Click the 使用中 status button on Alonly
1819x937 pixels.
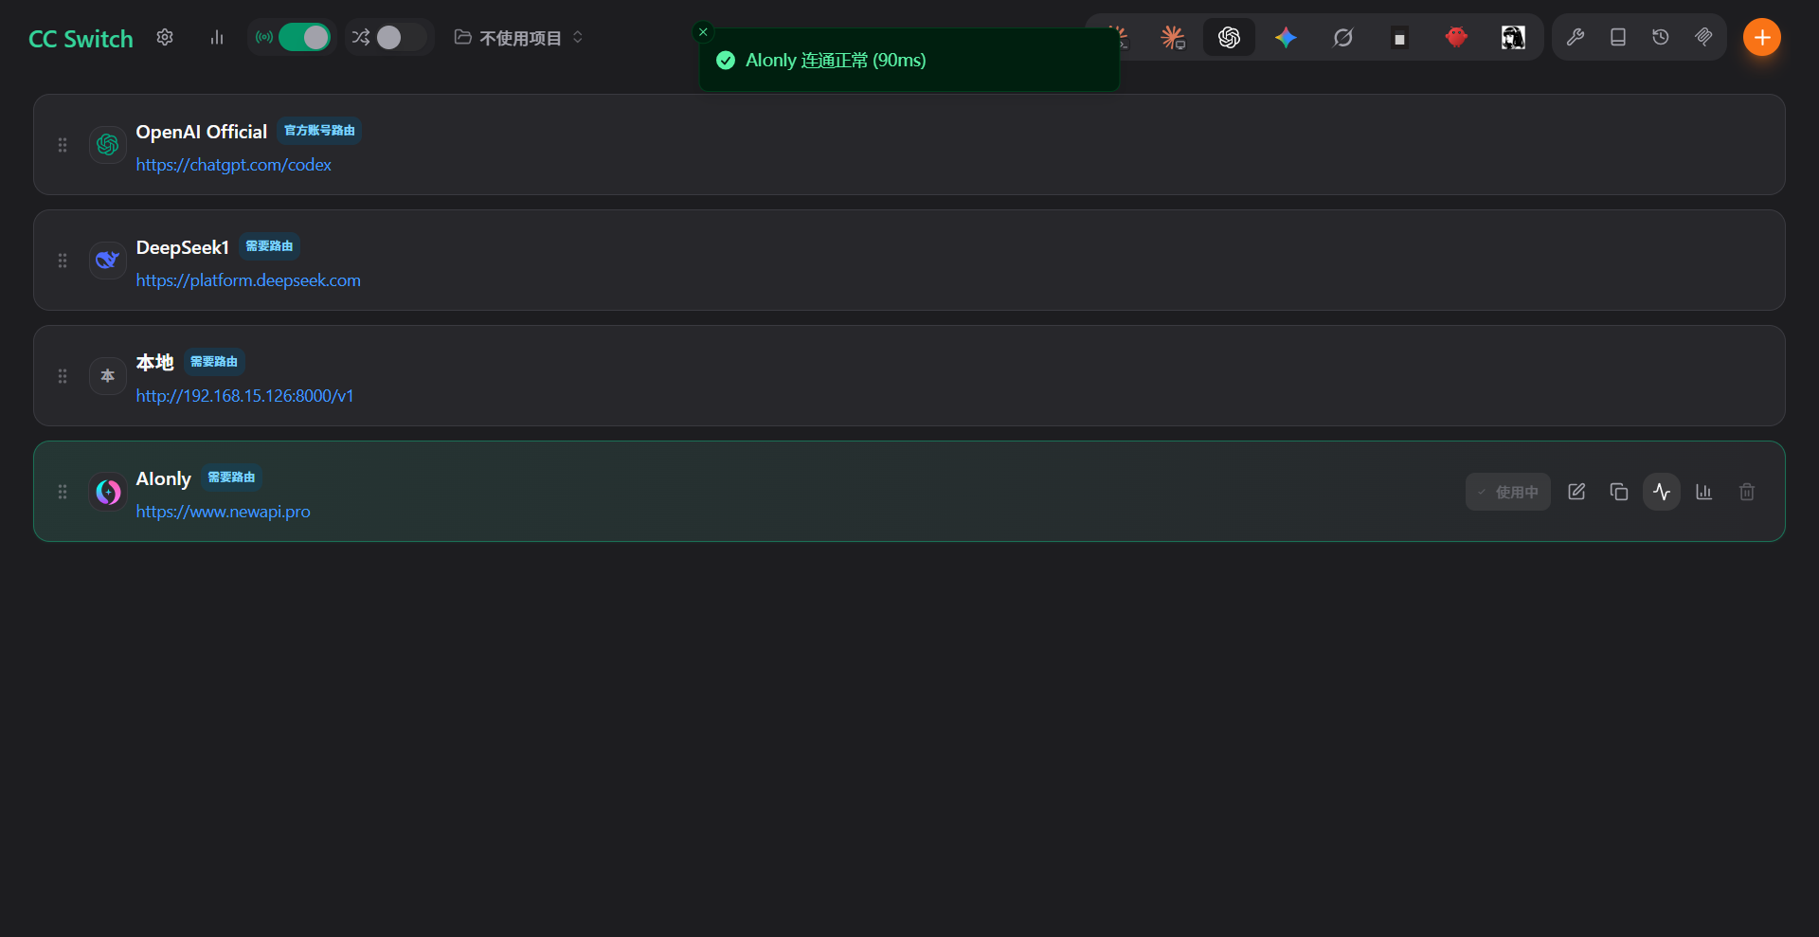click(1508, 492)
